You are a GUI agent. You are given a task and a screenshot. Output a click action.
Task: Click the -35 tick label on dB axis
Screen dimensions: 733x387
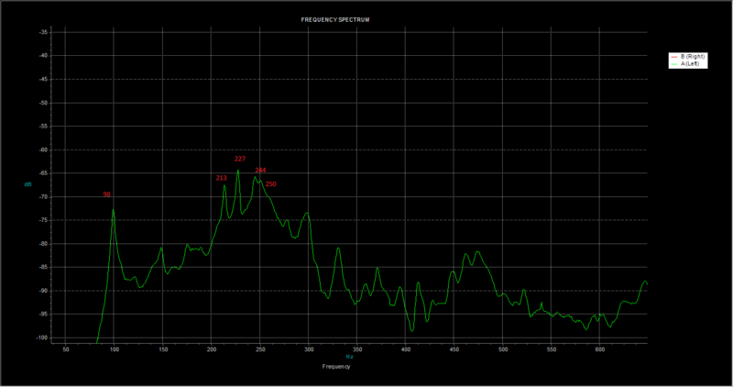pos(43,32)
